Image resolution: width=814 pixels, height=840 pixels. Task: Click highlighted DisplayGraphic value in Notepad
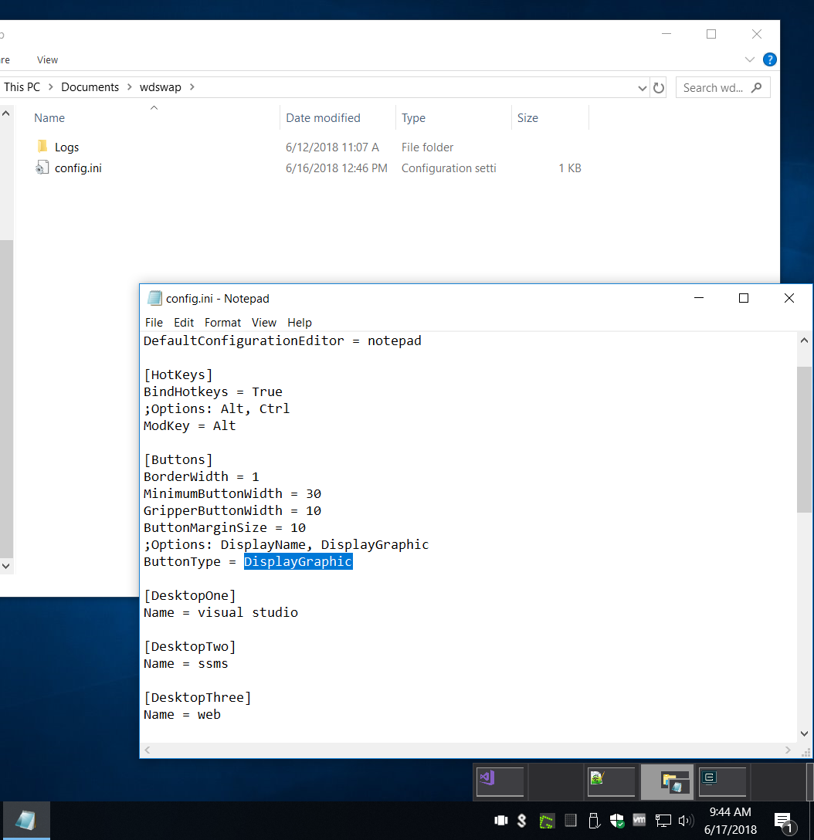(298, 561)
